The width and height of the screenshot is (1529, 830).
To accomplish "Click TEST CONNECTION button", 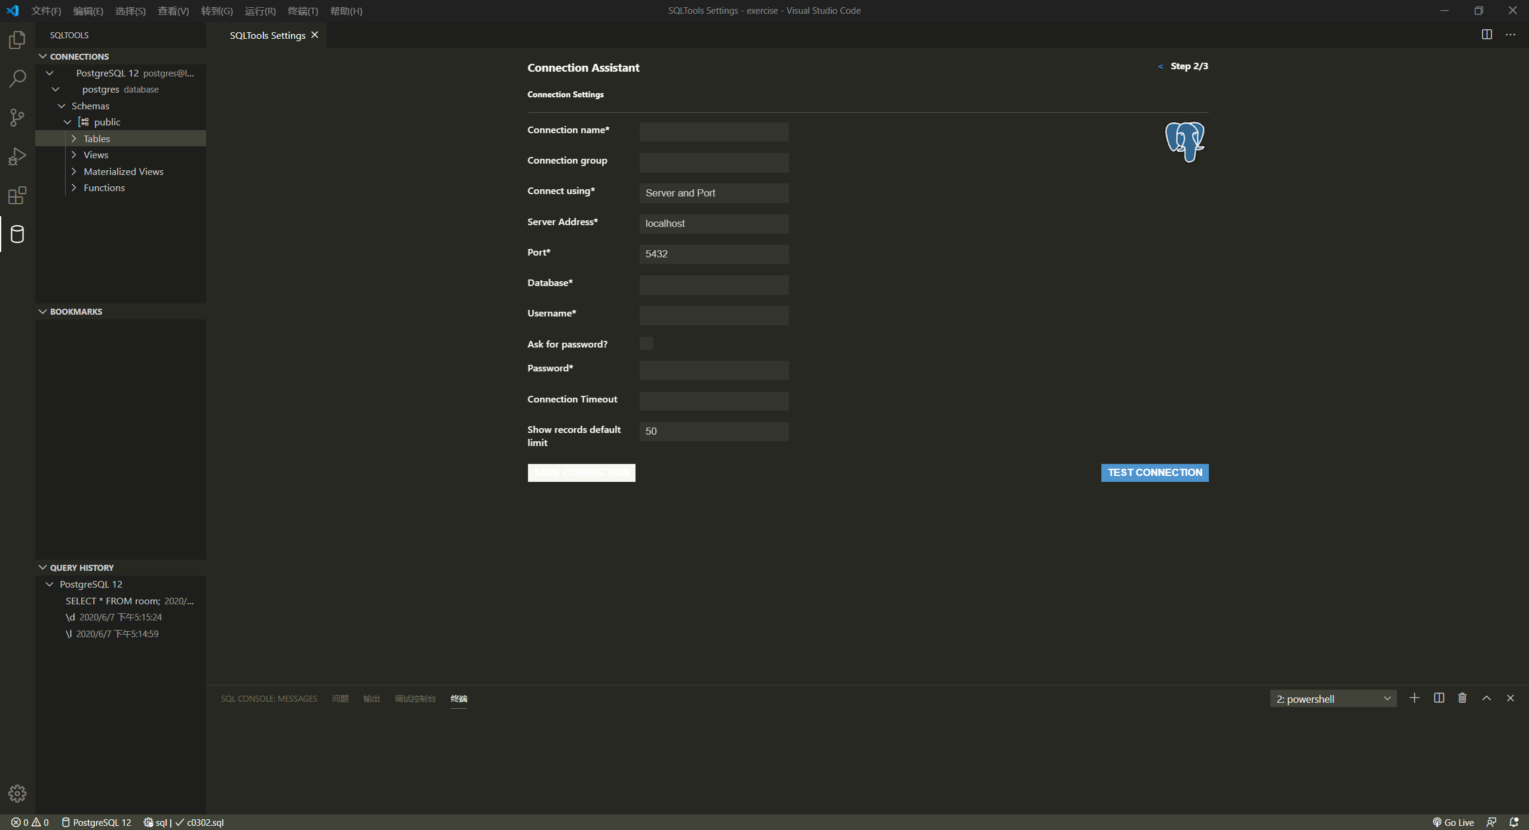I will click(x=1154, y=472).
